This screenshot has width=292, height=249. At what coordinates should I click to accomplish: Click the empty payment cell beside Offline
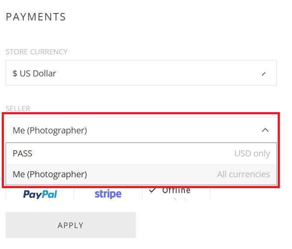243,192
